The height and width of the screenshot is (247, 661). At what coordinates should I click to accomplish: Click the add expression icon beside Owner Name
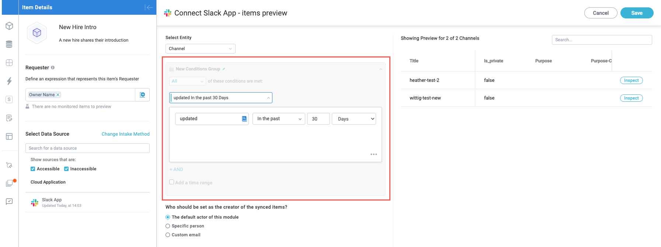coord(142,95)
